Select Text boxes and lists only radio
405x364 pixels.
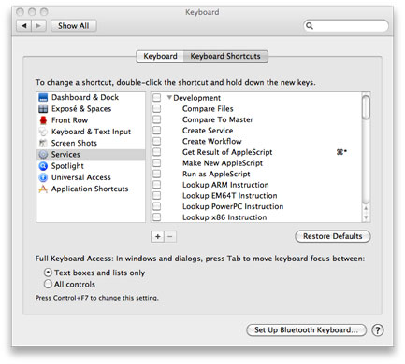tap(48, 273)
